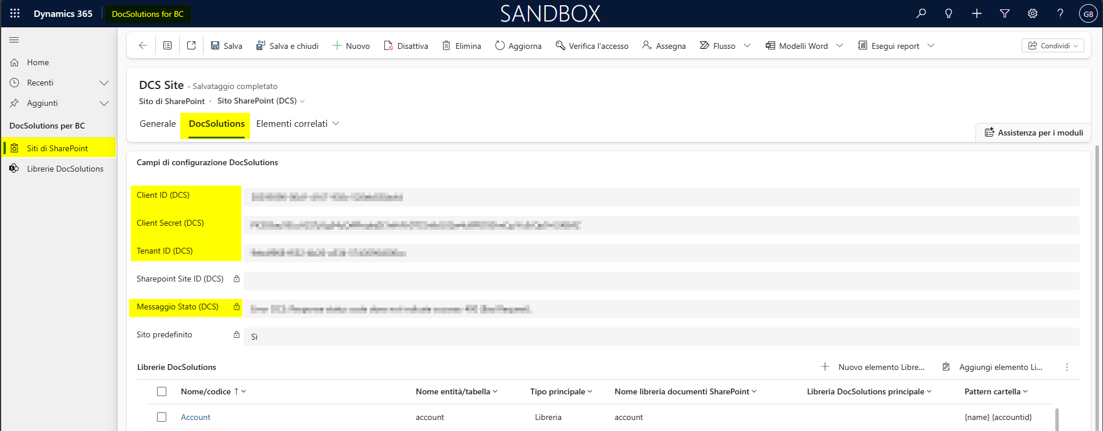Expand the Recenti section chevron
1103x431 pixels.
[104, 83]
